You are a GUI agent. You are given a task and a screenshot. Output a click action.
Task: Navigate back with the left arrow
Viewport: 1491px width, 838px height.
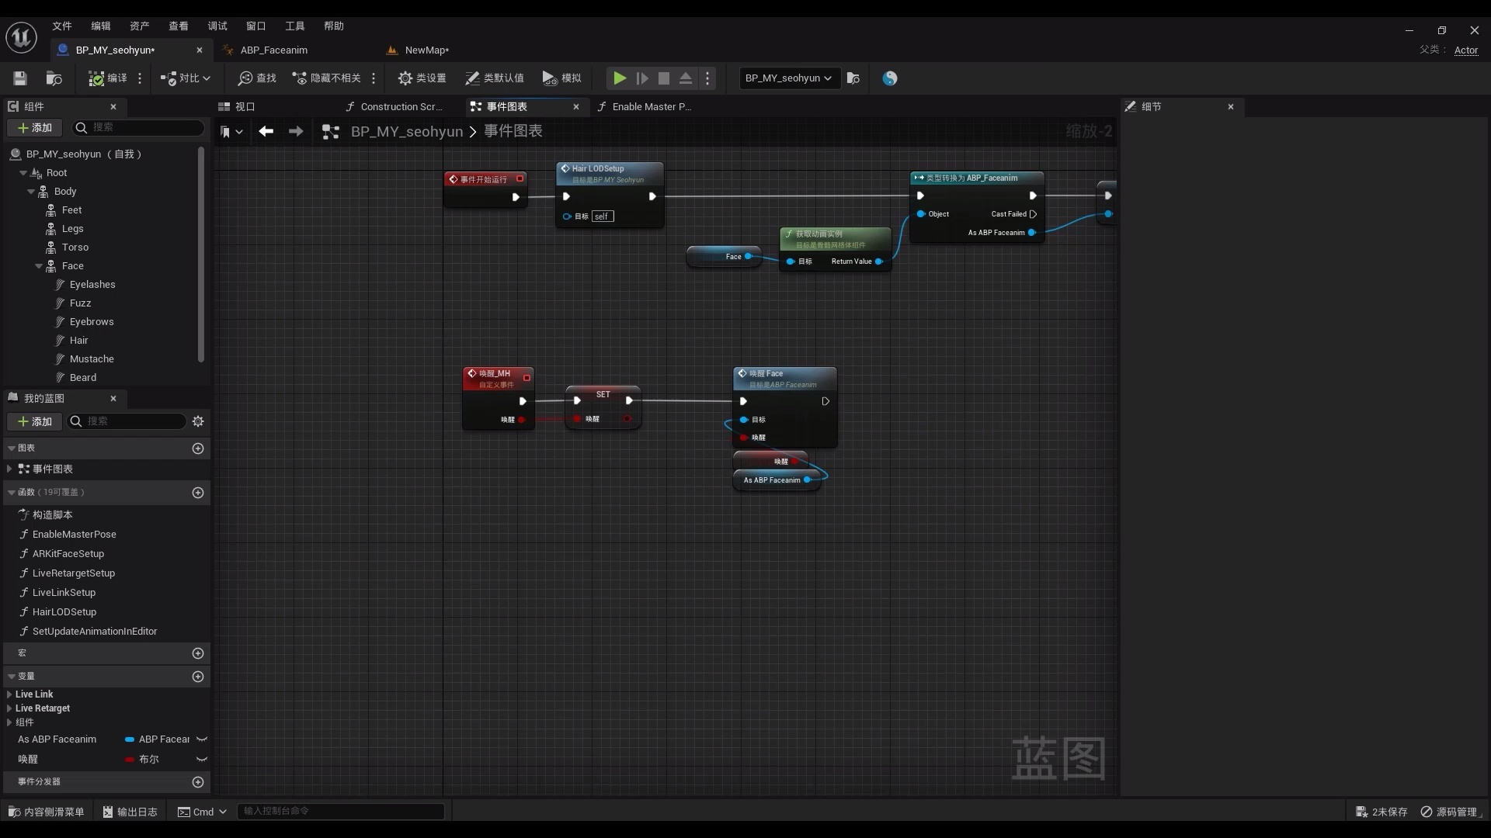(x=266, y=132)
